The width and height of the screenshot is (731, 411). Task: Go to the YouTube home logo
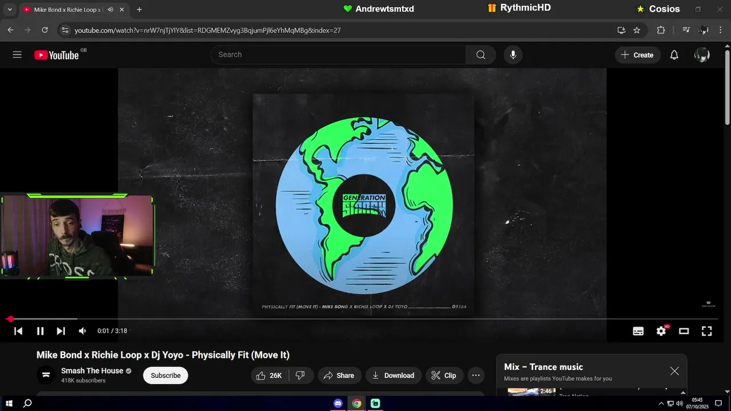[57, 55]
